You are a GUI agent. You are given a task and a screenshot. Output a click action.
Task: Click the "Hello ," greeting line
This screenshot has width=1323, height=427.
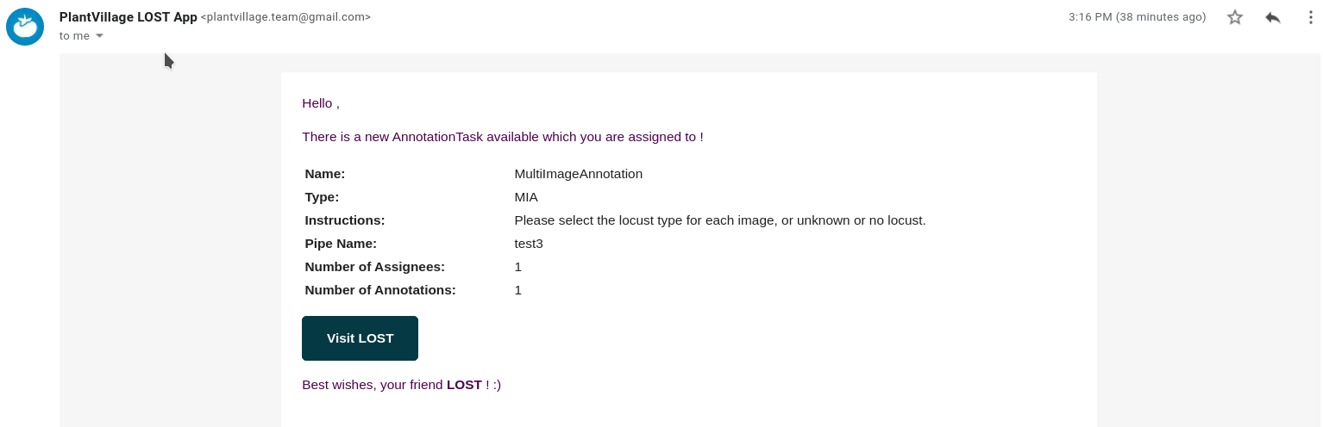tap(321, 103)
